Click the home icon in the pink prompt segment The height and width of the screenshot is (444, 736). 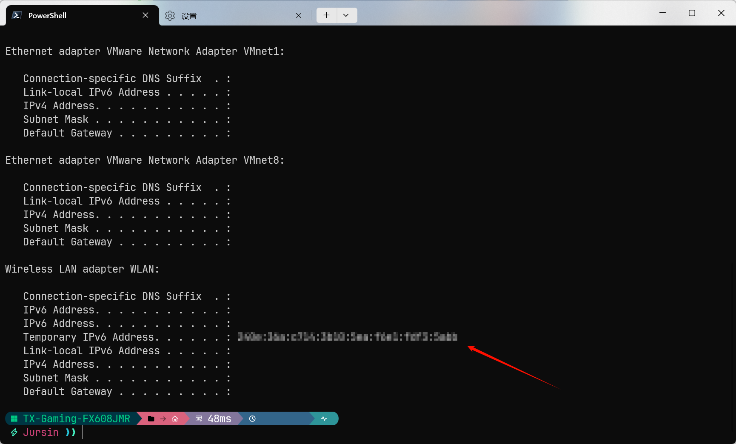[175, 419]
